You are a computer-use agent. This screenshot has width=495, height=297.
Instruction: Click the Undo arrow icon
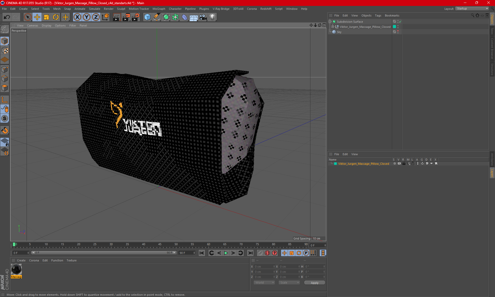(x=7, y=17)
